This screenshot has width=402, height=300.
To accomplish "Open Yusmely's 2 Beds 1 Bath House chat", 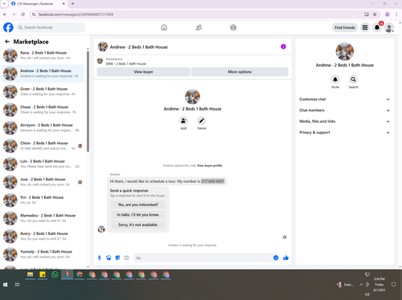I will [43, 254].
